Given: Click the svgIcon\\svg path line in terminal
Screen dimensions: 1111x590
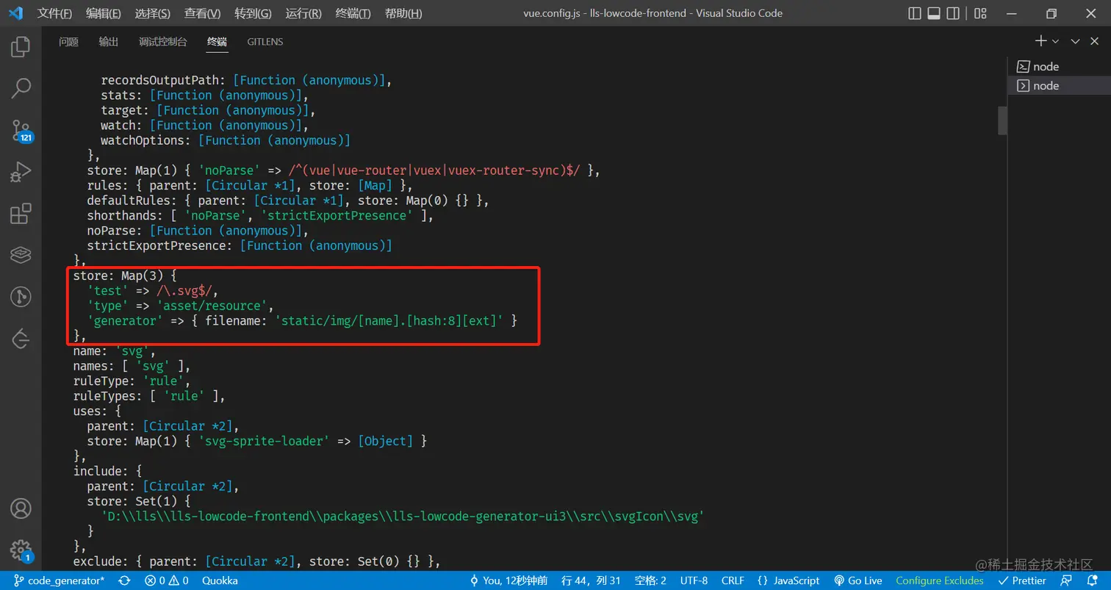Looking at the screenshot, I should [x=403, y=516].
